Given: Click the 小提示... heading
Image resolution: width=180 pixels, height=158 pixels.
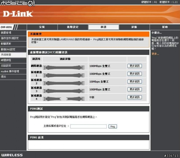Looking at the screenshot, I should point(157,33).
